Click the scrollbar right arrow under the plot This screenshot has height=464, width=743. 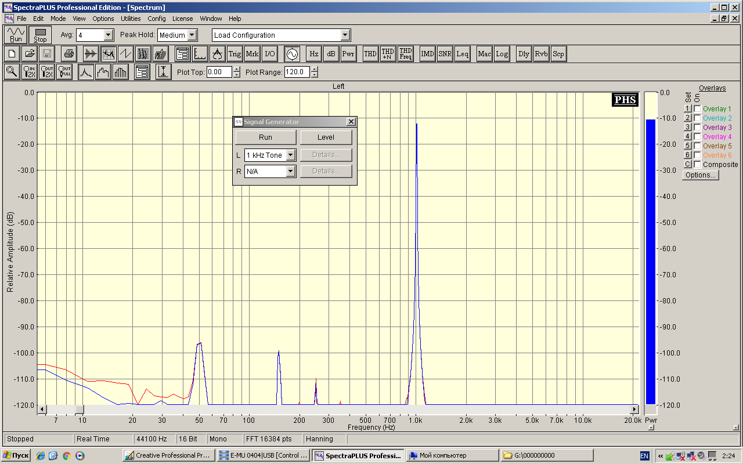634,409
